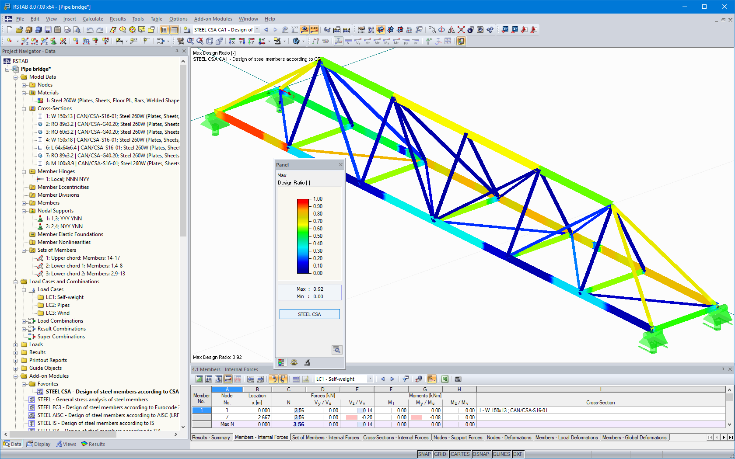Click the Export to Excel icon in table toolbar
This screenshot has height=459, width=735.
pyautogui.click(x=445, y=379)
